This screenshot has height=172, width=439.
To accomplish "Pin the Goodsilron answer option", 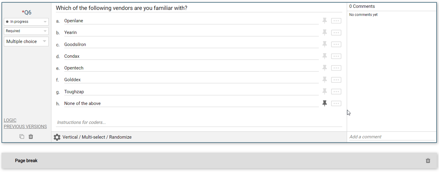I will (325, 45).
